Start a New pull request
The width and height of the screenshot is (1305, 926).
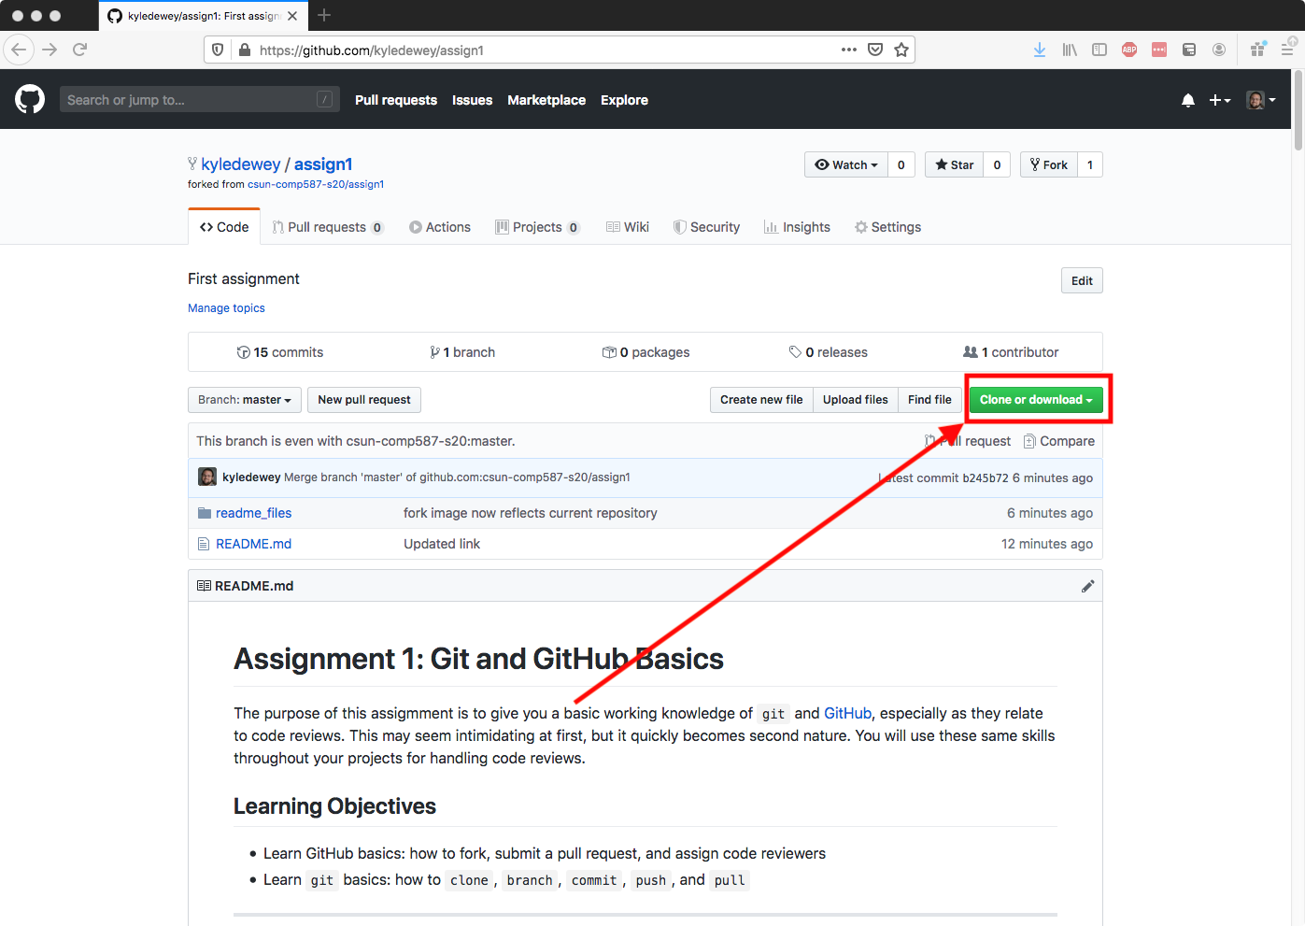pos(364,400)
